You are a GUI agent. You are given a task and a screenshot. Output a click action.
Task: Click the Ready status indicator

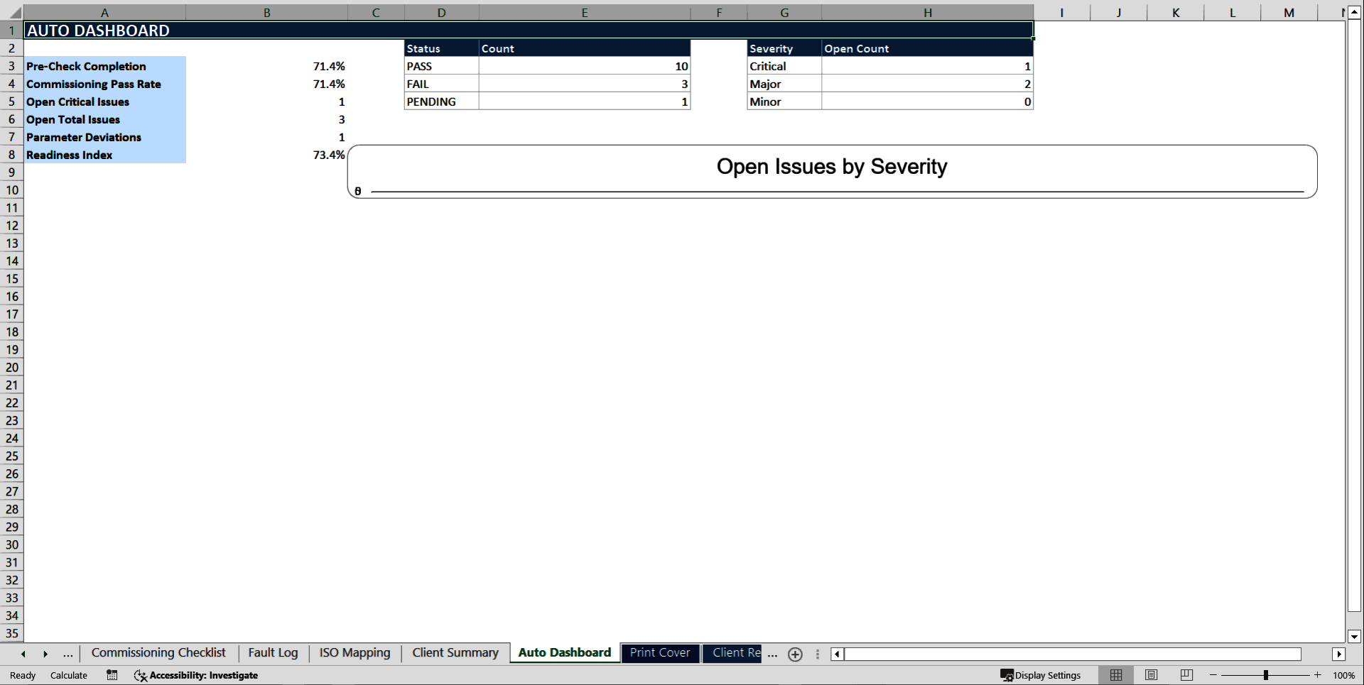click(21, 675)
